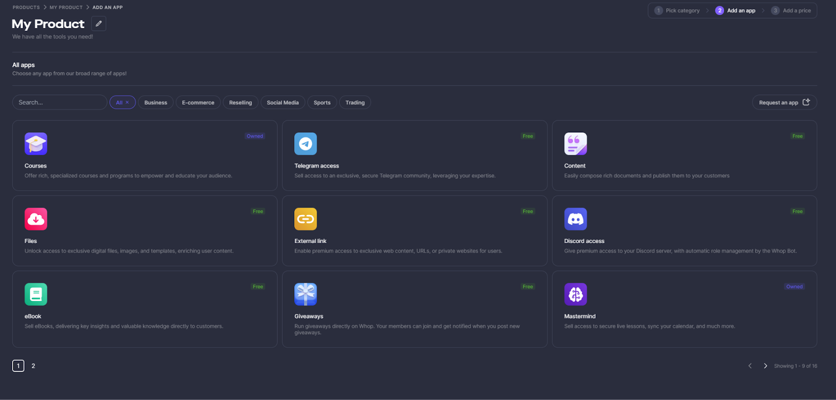The image size is (836, 400).
Task: Open My Product breadcrumb link
Action: click(x=66, y=7)
